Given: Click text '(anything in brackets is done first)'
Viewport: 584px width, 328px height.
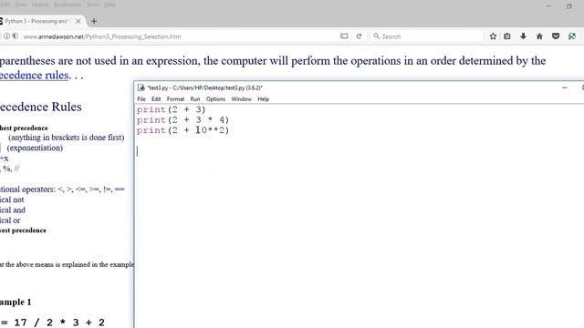Looking at the screenshot, I should pos(67,138).
